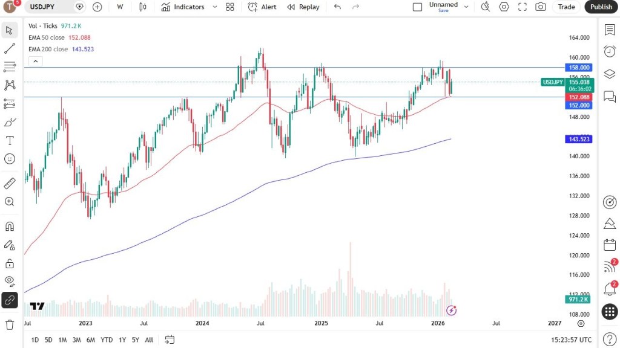620x348 pixels.
Task: Select the ruler measure tool
Action: (10, 183)
